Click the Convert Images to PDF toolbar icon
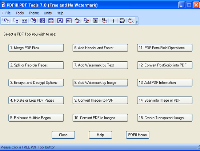 coord(78,21)
